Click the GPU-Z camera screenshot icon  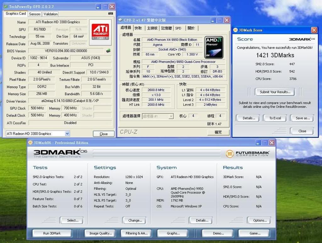point(110,13)
